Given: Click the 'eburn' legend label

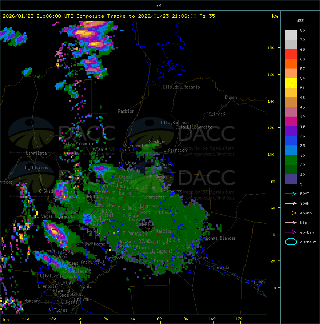Looking at the screenshot, I should (x=306, y=213).
